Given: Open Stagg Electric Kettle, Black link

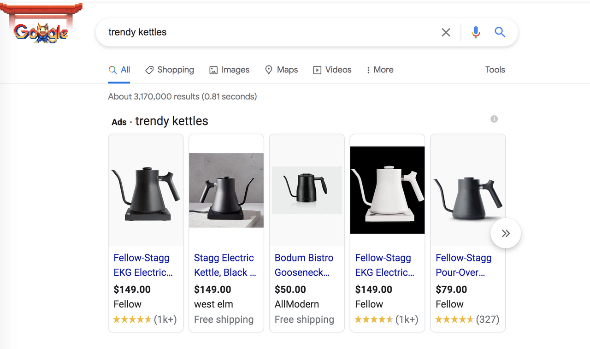Looking at the screenshot, I should [224, 265].
